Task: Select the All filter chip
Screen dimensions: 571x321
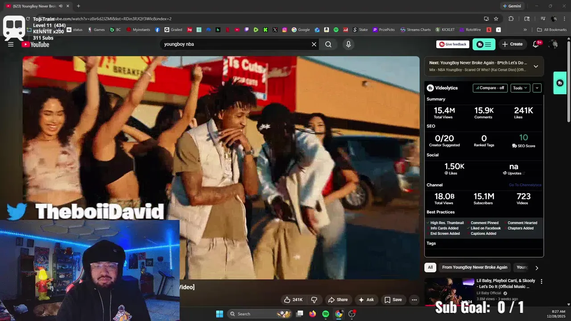Action: [430, 267]
